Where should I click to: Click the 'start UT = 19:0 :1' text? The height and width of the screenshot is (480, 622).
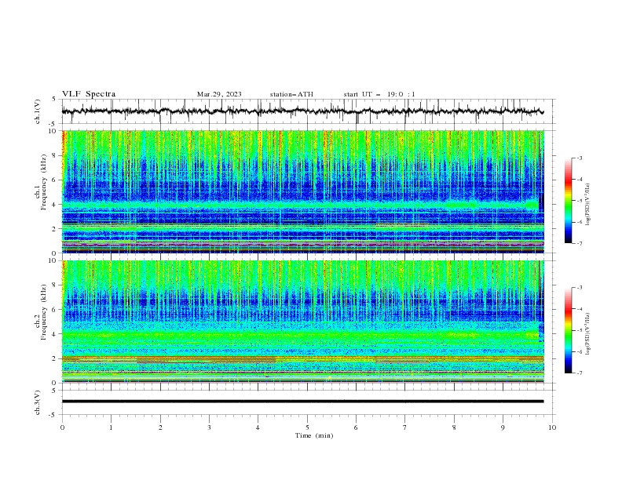point(379,94)
